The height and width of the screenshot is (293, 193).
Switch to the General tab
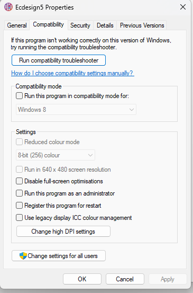pyautogui.click(x=17, y=25)
